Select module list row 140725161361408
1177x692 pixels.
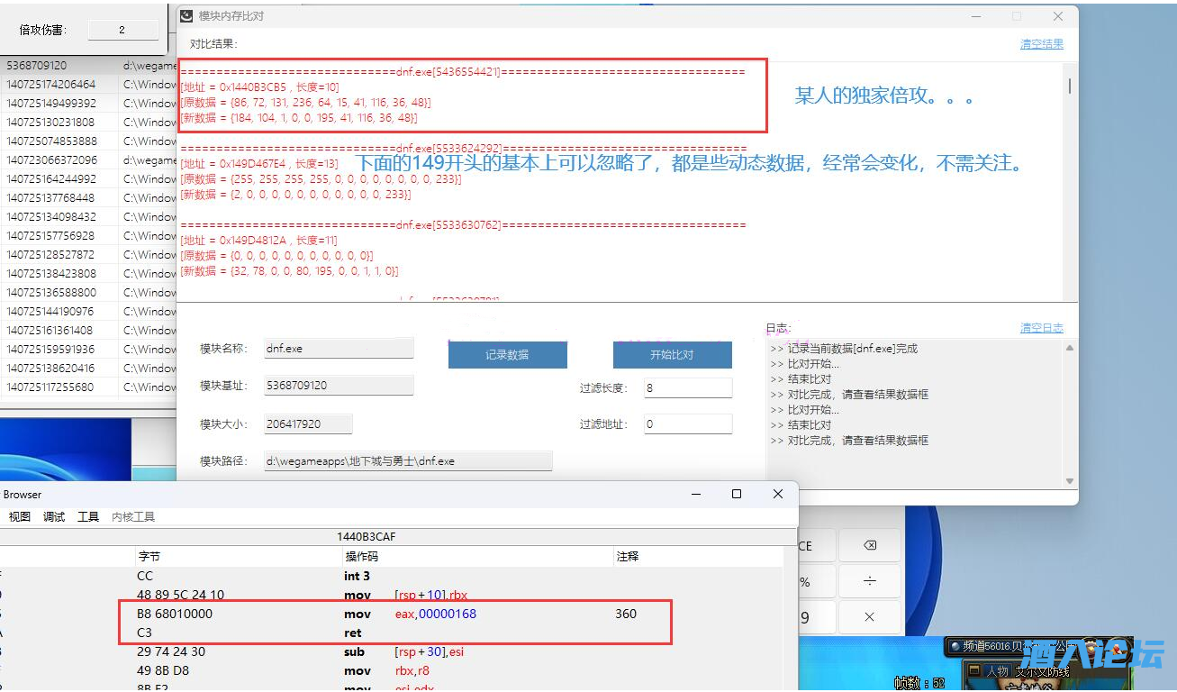click(88, 331)
